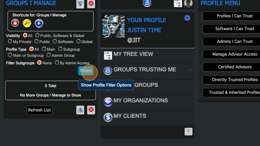
Task: Click the up-arrow button beside Refresh List
Action: (80, 110)
